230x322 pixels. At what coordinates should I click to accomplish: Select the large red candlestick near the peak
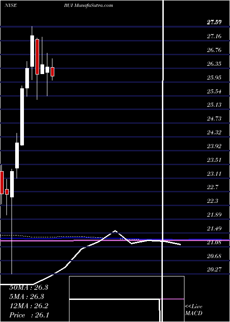pyautogui.click(x=37, y=57)
